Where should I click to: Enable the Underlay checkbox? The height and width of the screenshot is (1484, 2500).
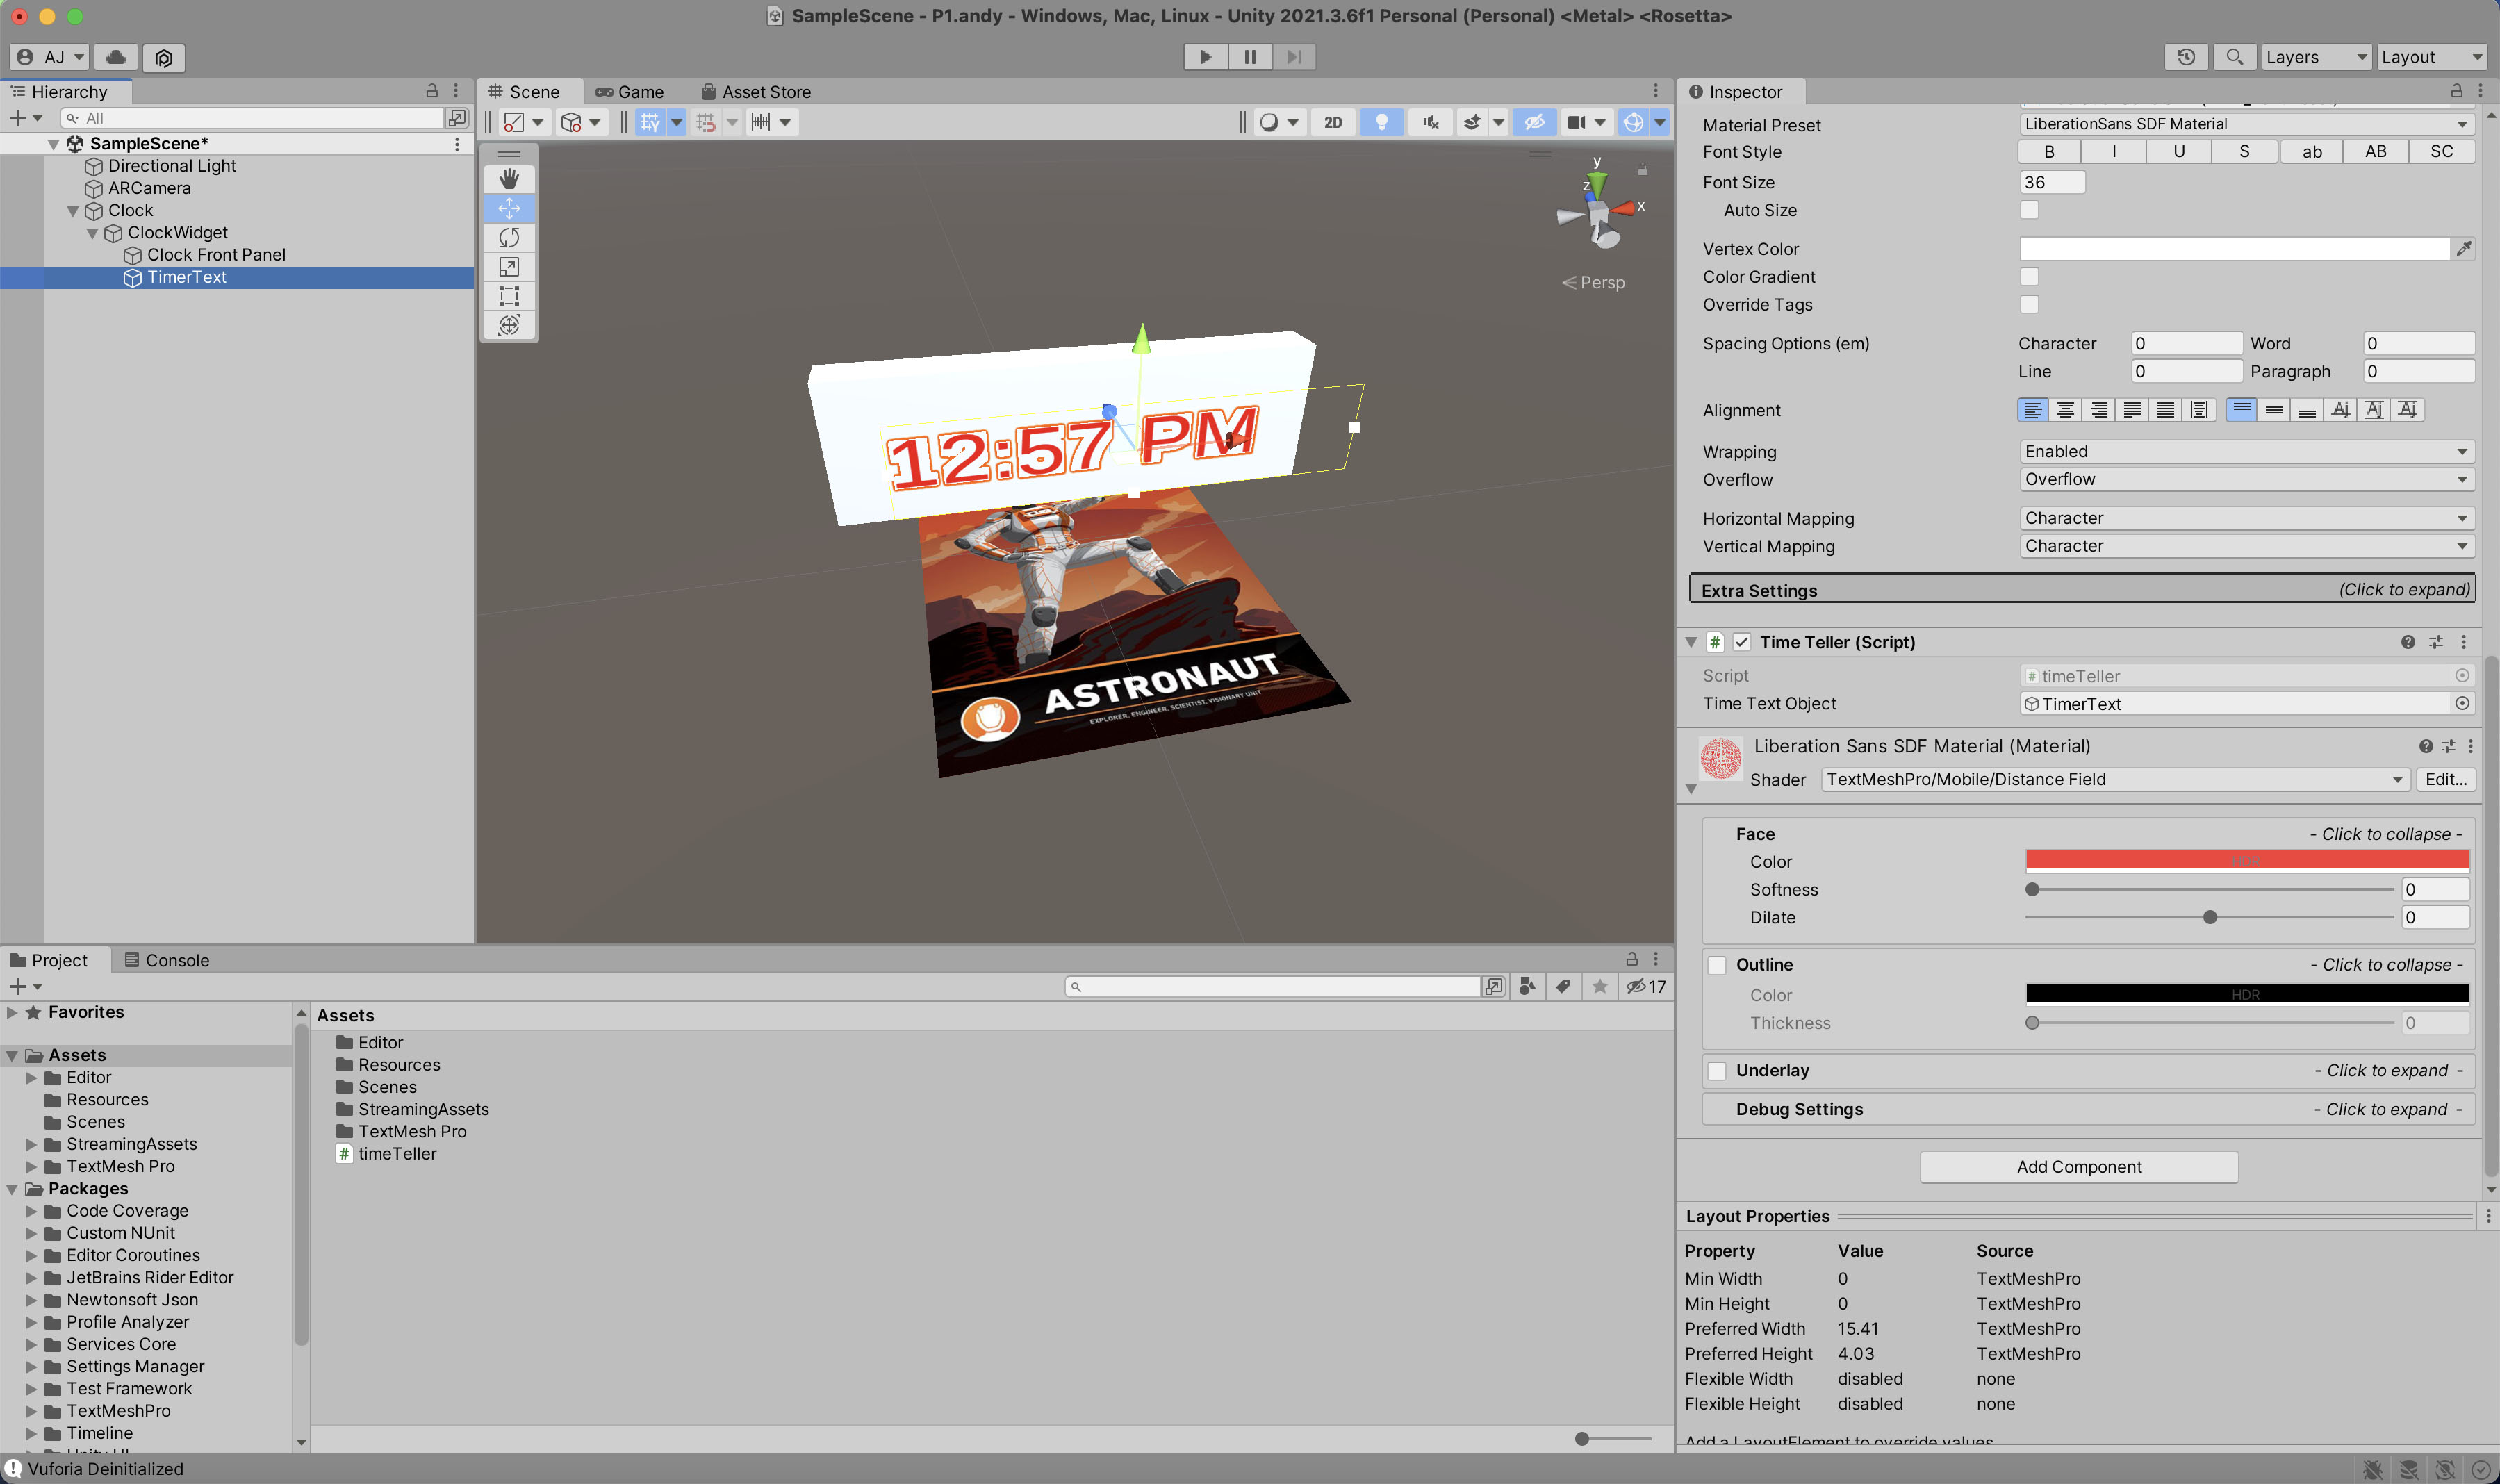[x=1717, y=1071]
